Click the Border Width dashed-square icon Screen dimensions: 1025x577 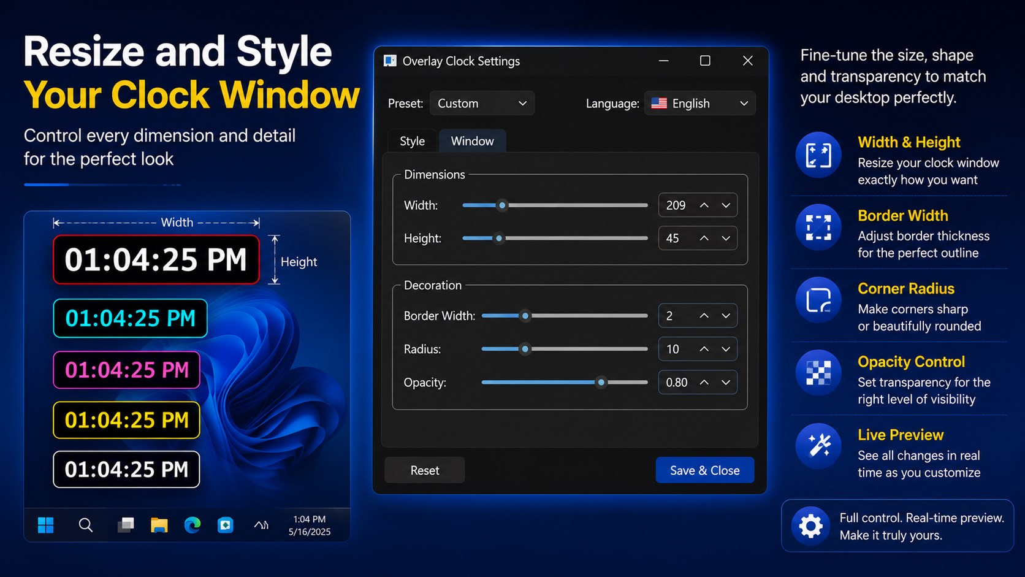[818, 227]
